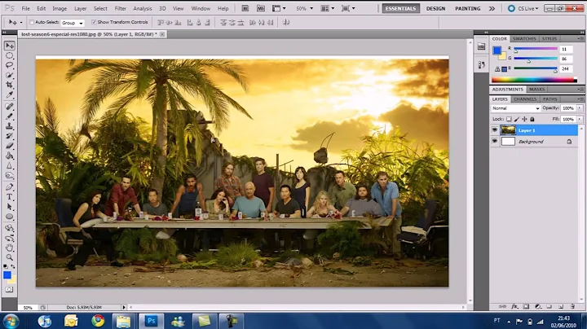Switch to the Essentials workspace
587x329 pixels.
click(x=400, y=8)
